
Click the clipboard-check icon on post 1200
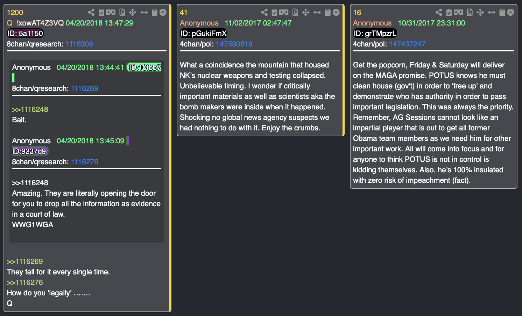click(101, 13)
